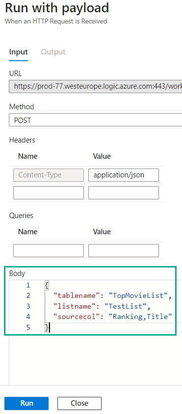Switch to the Input tab
The width and height of the screenshot is (182, 414).
[x=19, y=52]
